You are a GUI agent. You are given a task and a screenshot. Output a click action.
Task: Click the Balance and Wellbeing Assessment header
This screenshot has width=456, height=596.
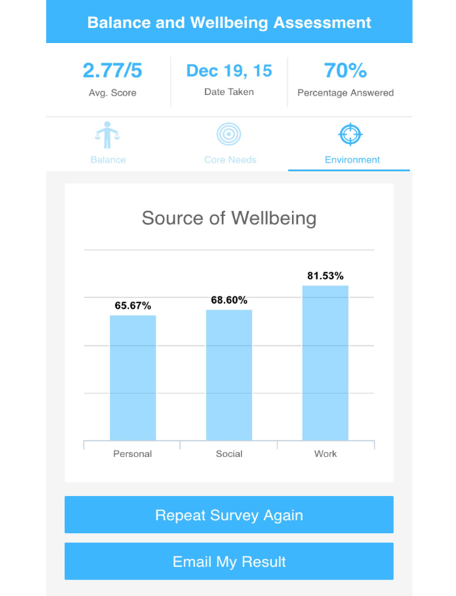tap(228, 22)
